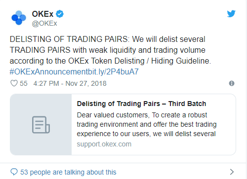Viewport: 247px width, 179px height.
Task: Open the OKEx display name
Action: [x=42, y=14]
